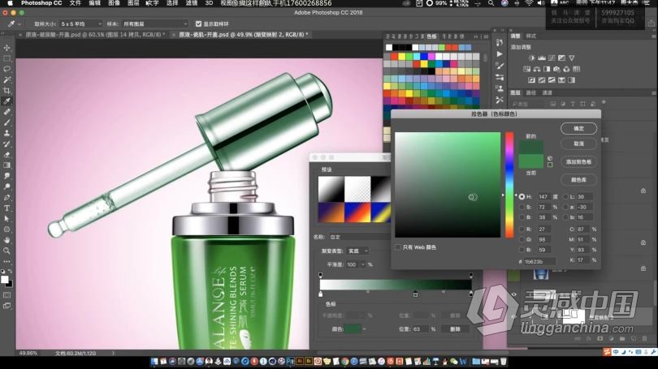Click Color Libraries button
Screen dimensions: 658x369
click(578, 180)
